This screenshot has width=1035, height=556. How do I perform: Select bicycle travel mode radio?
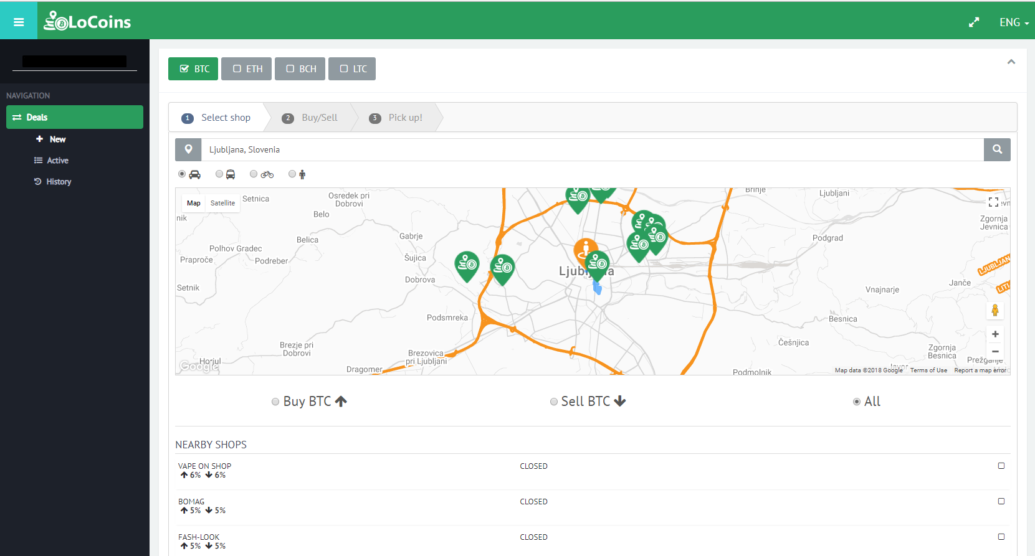coord(254,174)
